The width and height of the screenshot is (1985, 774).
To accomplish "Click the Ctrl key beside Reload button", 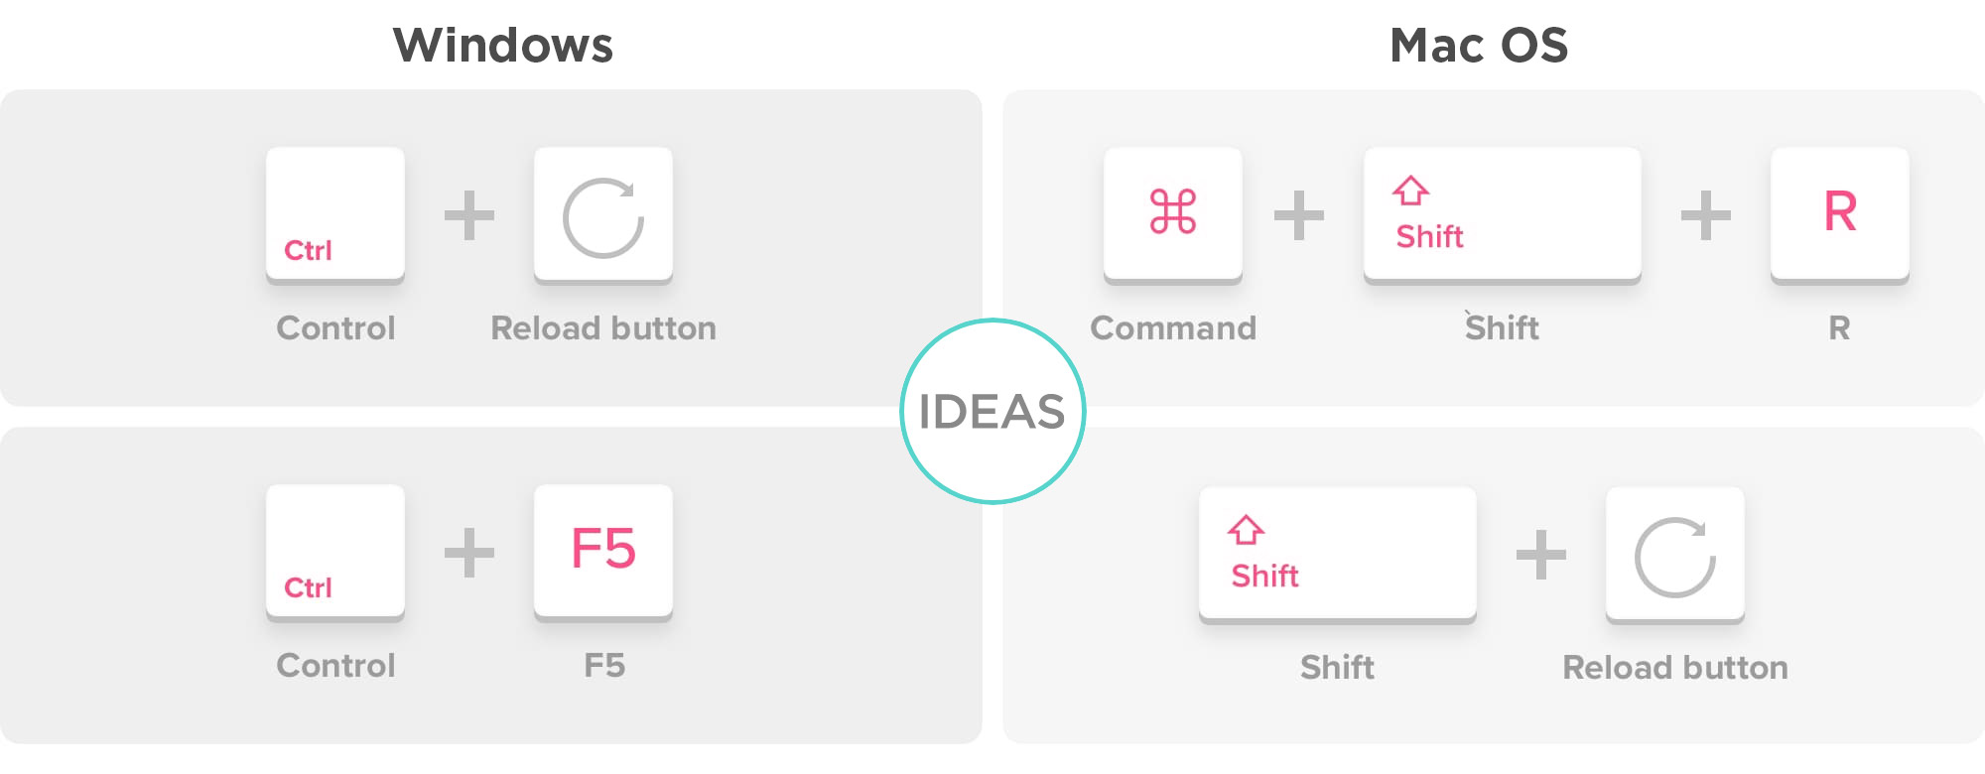I will pos(335,215).
